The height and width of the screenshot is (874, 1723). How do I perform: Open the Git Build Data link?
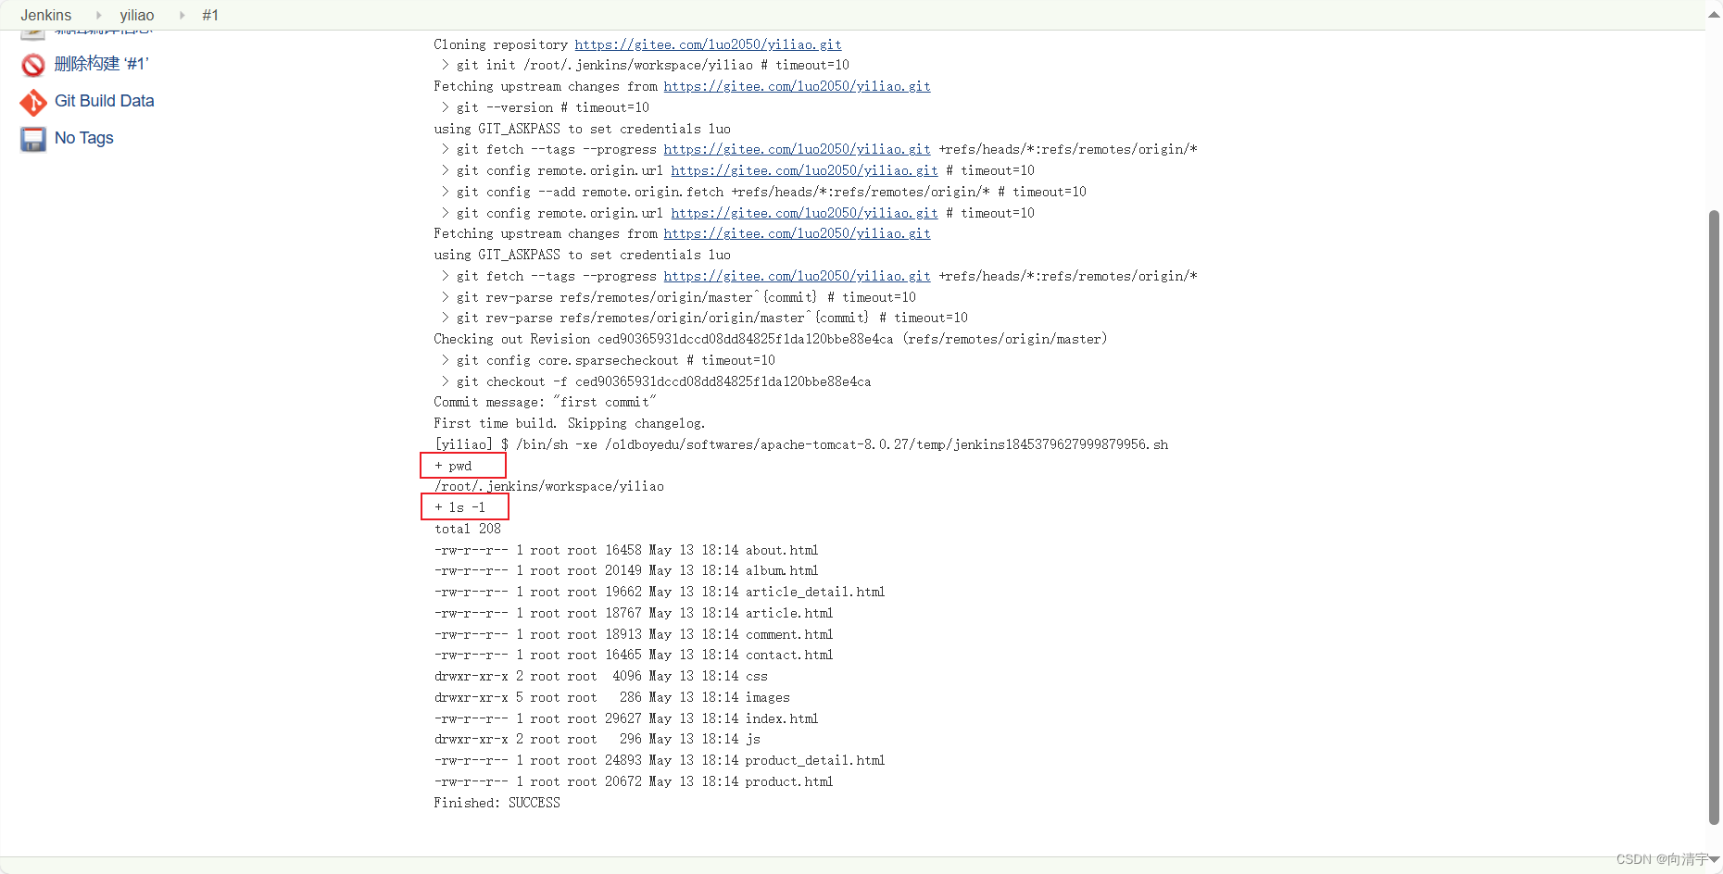point(105,101)
